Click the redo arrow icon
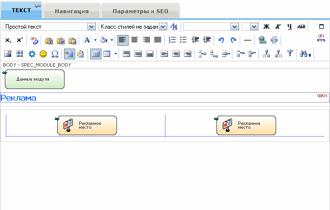Image resolution: width=330 pixels, height=210 pixels. 233,40
